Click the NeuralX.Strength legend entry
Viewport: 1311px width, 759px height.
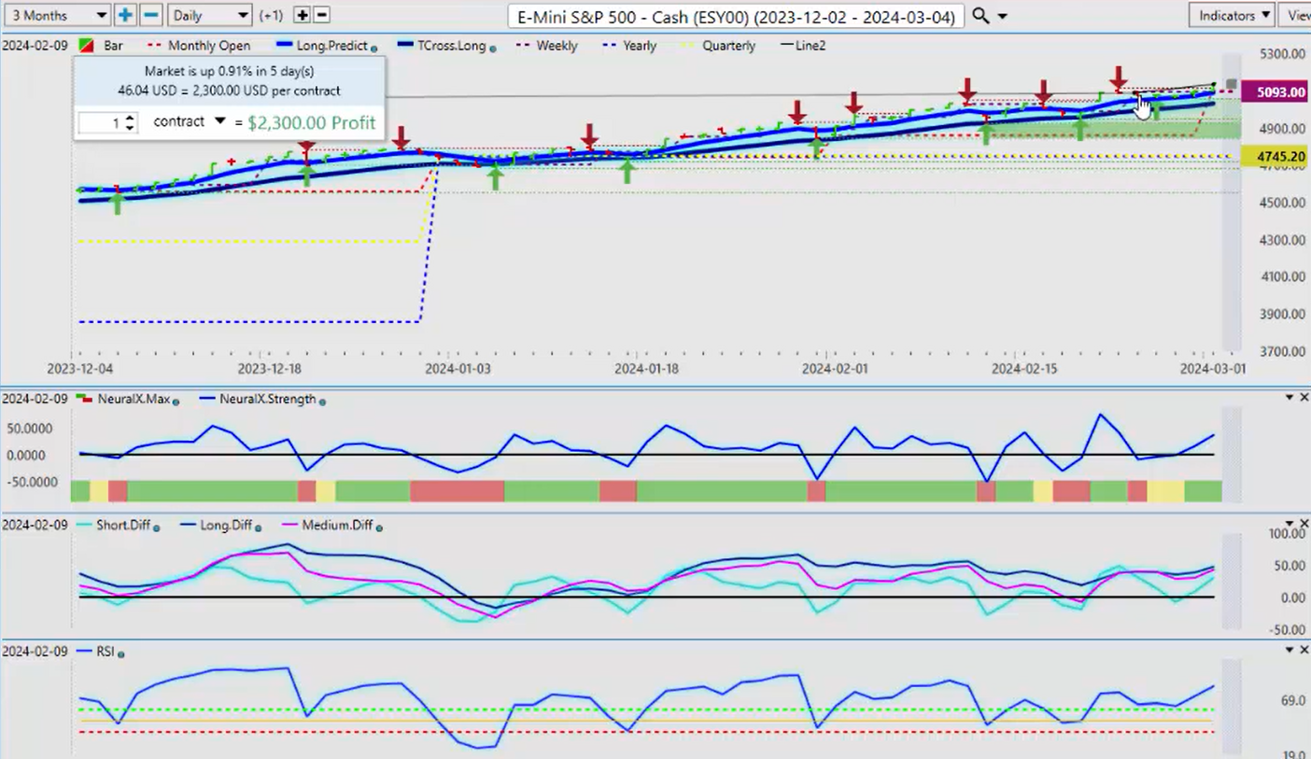pyautogui.click(x=258, y=400)
